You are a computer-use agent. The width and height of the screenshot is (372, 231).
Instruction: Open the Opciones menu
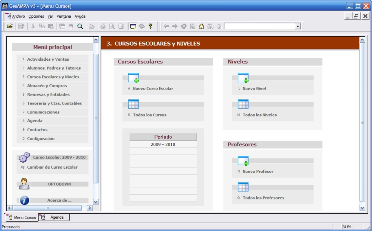click(36, 16)
